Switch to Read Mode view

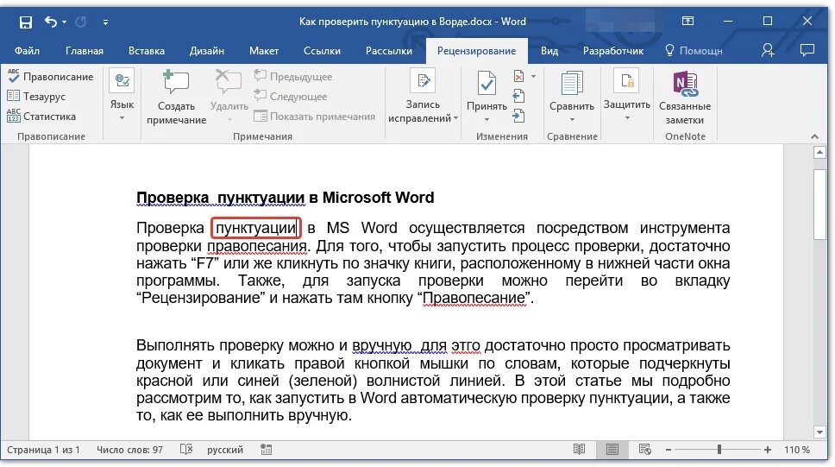pyautogui.click(x=580, y=450)
